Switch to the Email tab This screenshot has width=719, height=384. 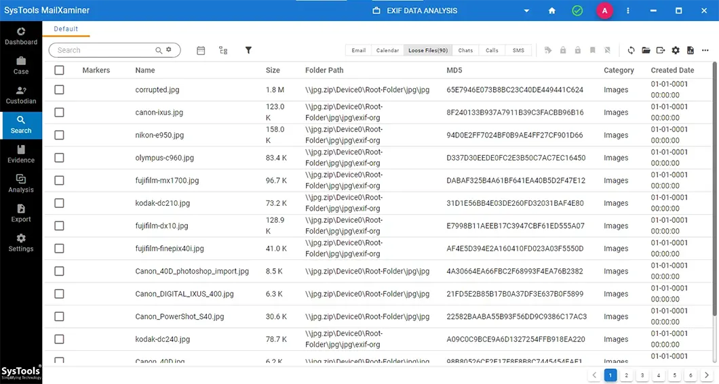359,50
